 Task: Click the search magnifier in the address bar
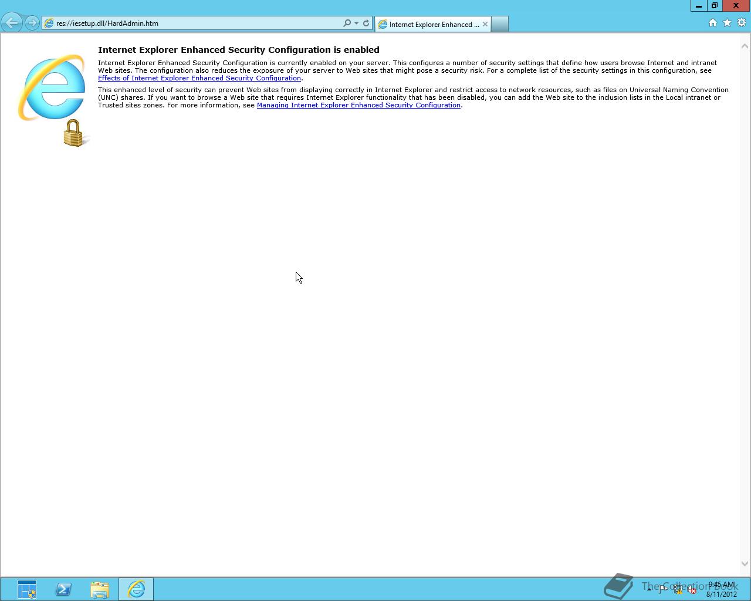347,23
